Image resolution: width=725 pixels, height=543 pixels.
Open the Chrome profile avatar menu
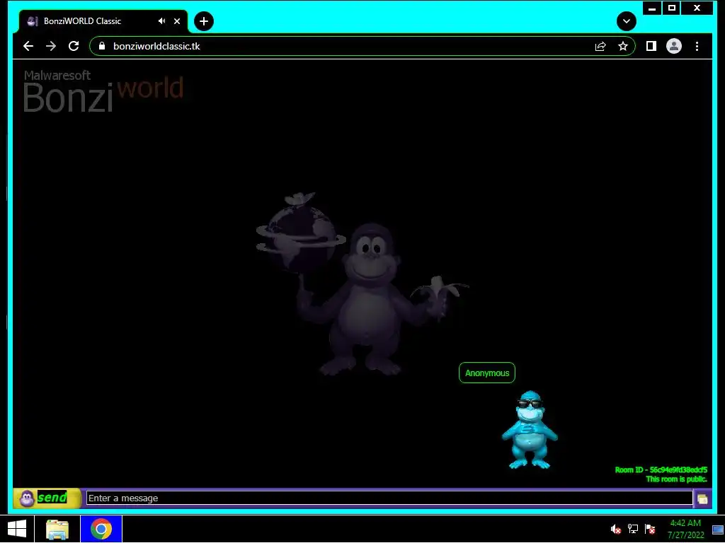tap(674, 46)
